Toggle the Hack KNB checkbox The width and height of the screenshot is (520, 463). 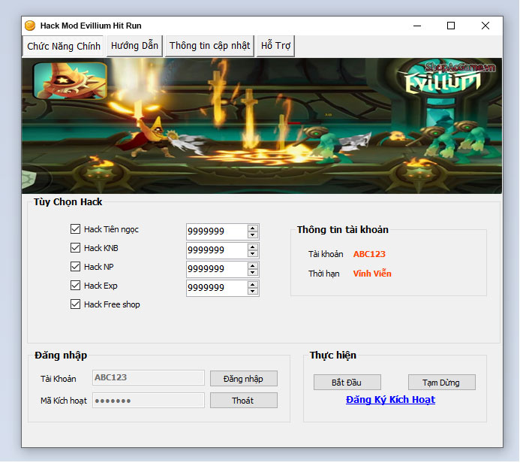click(75, 248)
